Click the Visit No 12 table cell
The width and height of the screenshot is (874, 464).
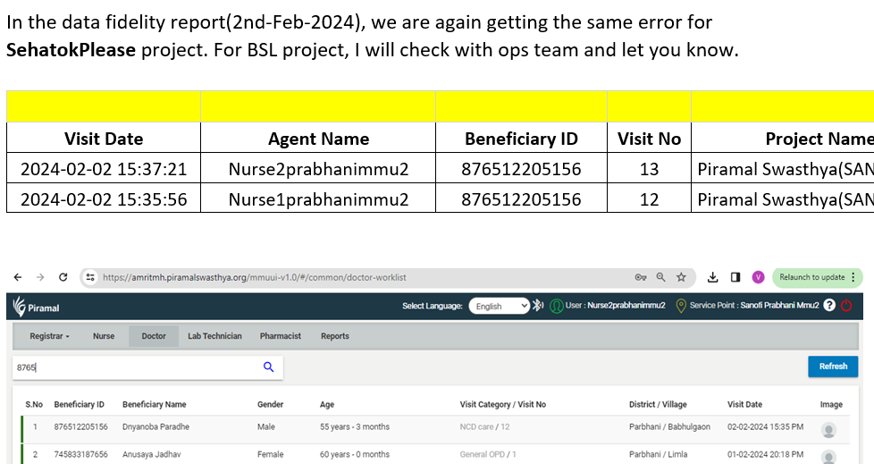point(650,199)
